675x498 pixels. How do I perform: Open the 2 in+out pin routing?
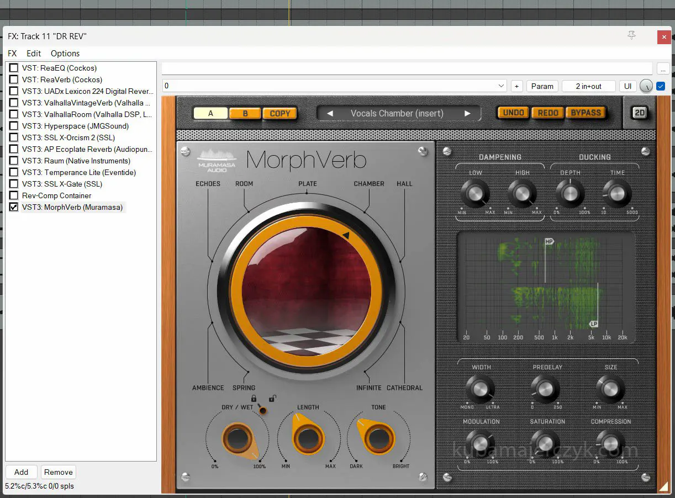pos(588,86)
